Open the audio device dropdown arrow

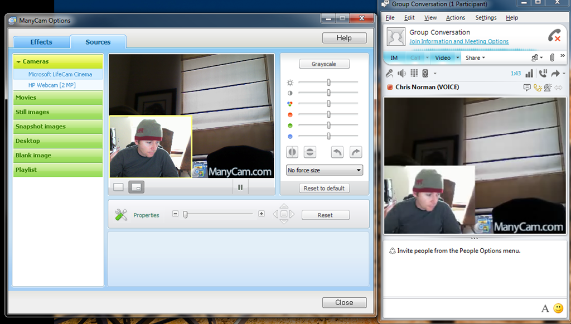click(x=435, y=74)
